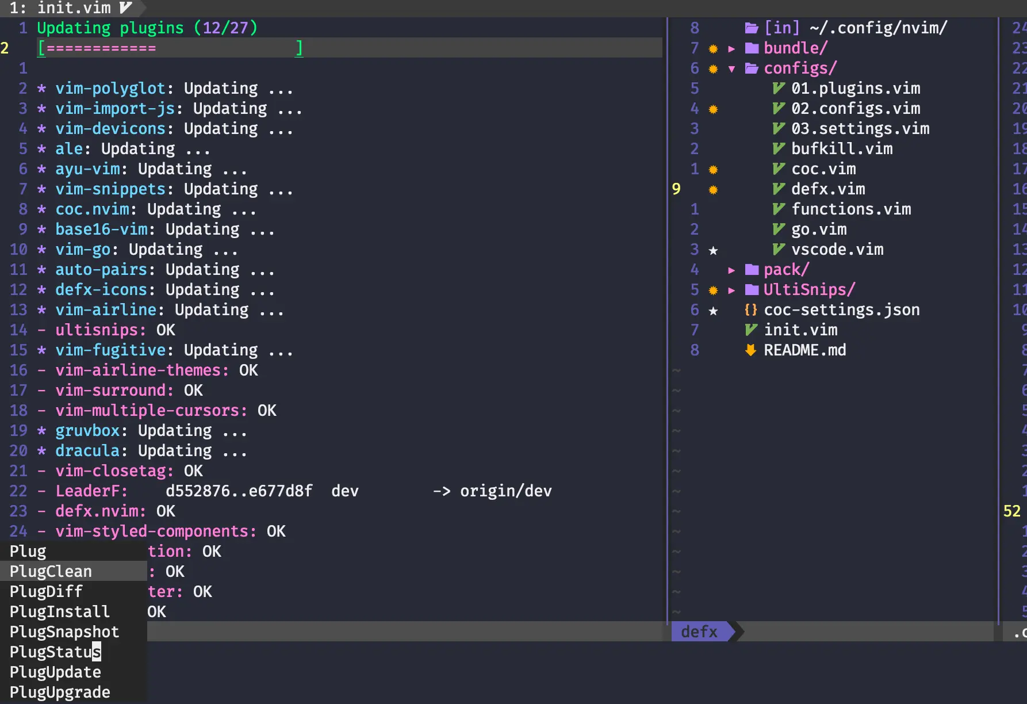The image size is (1027, 704).
Task: Click the coc.nvim Updating line
Action: (x=147, y=209)
